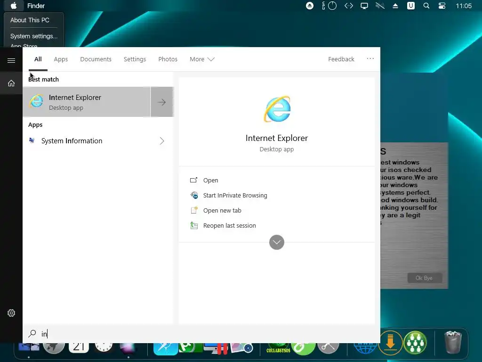482x362 pixels.
Task: Open the search settings gear icon
Action: [11, 313]
